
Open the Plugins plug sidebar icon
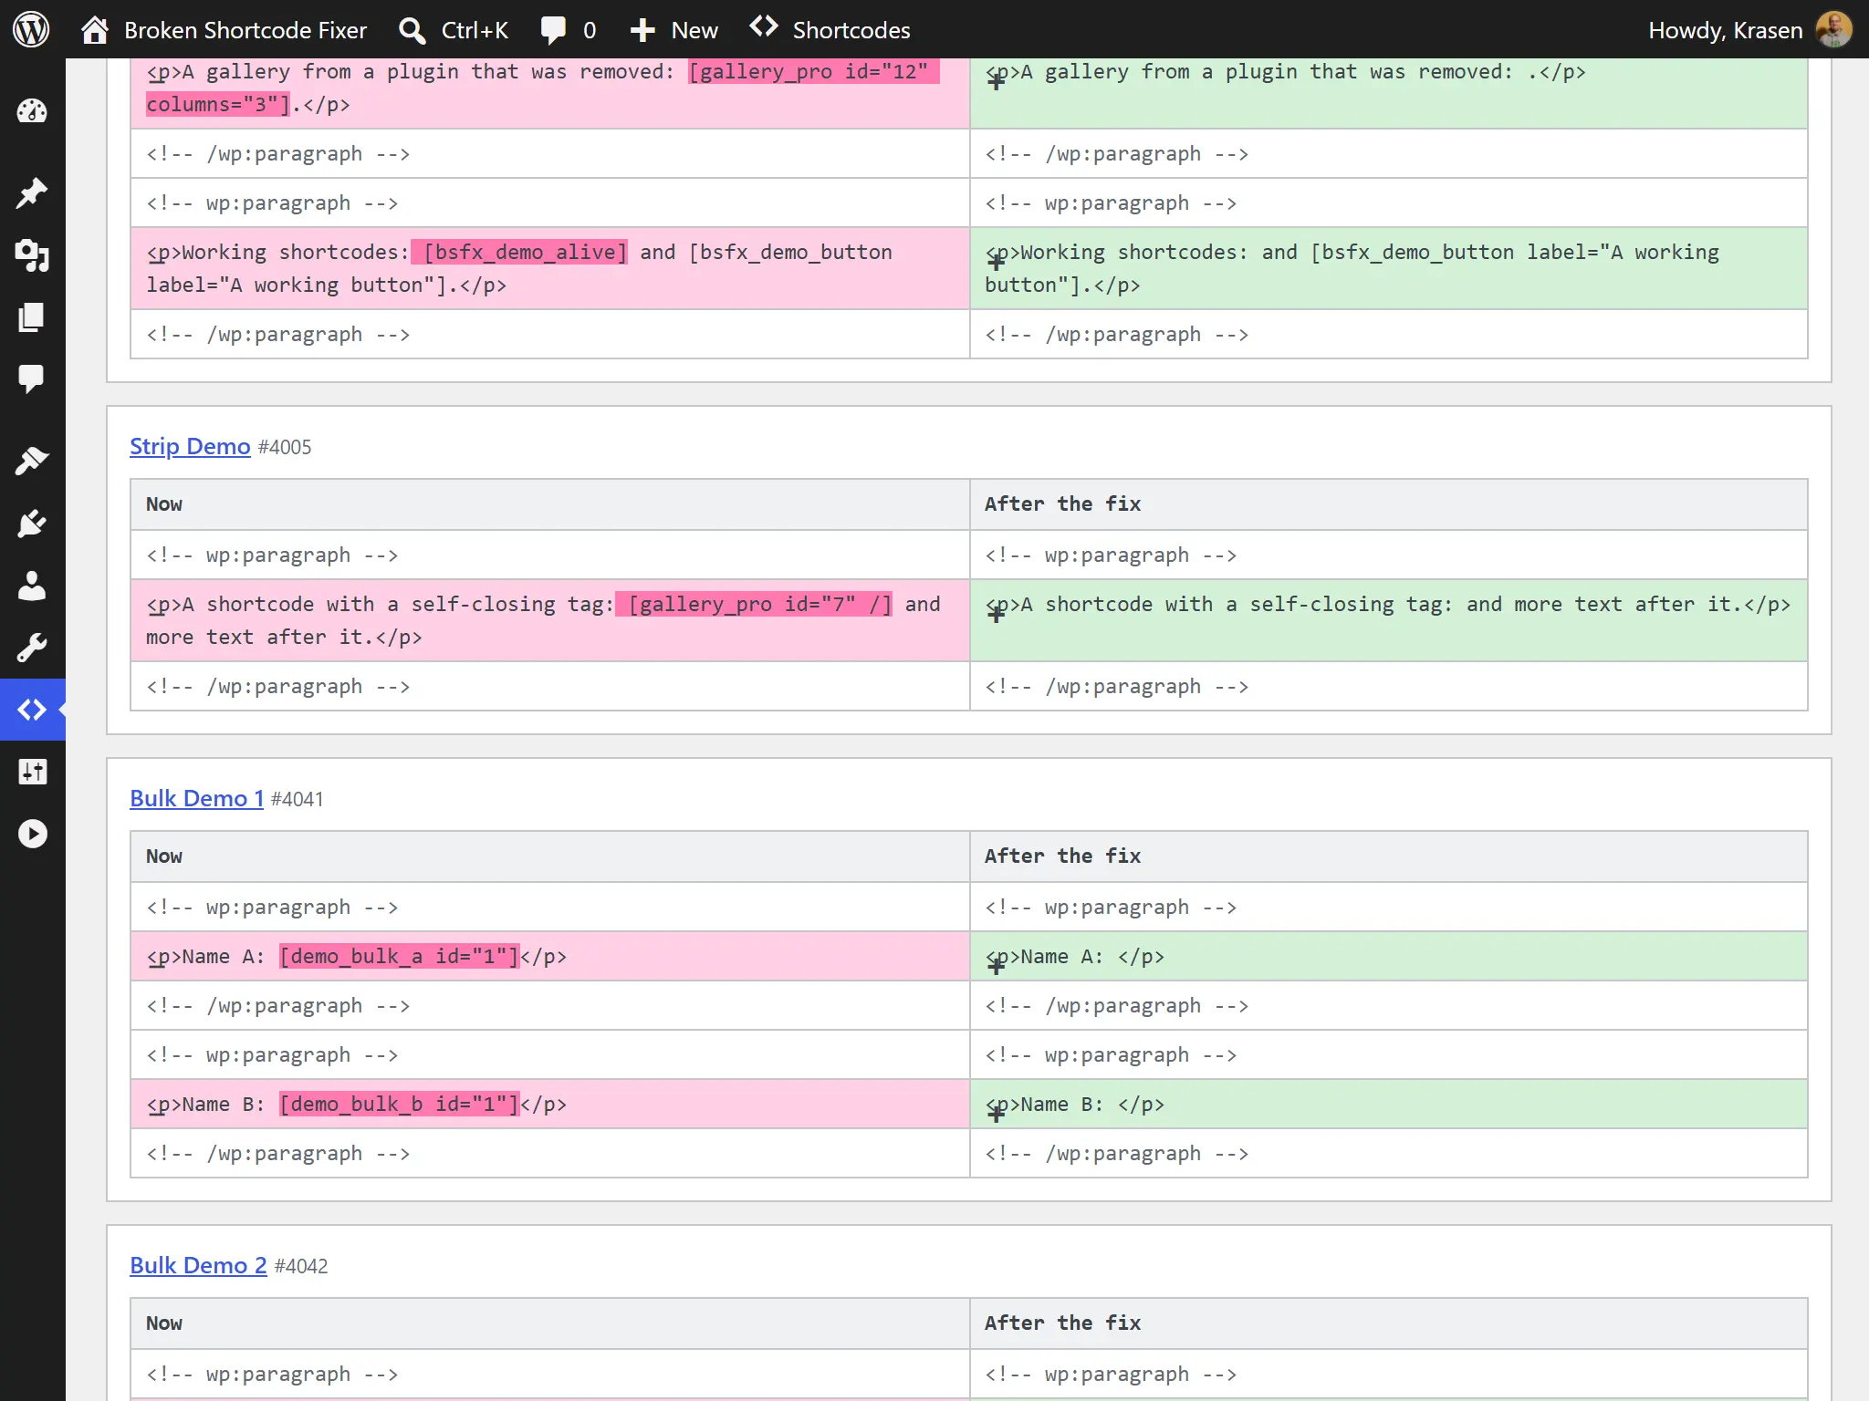[32, 524]
